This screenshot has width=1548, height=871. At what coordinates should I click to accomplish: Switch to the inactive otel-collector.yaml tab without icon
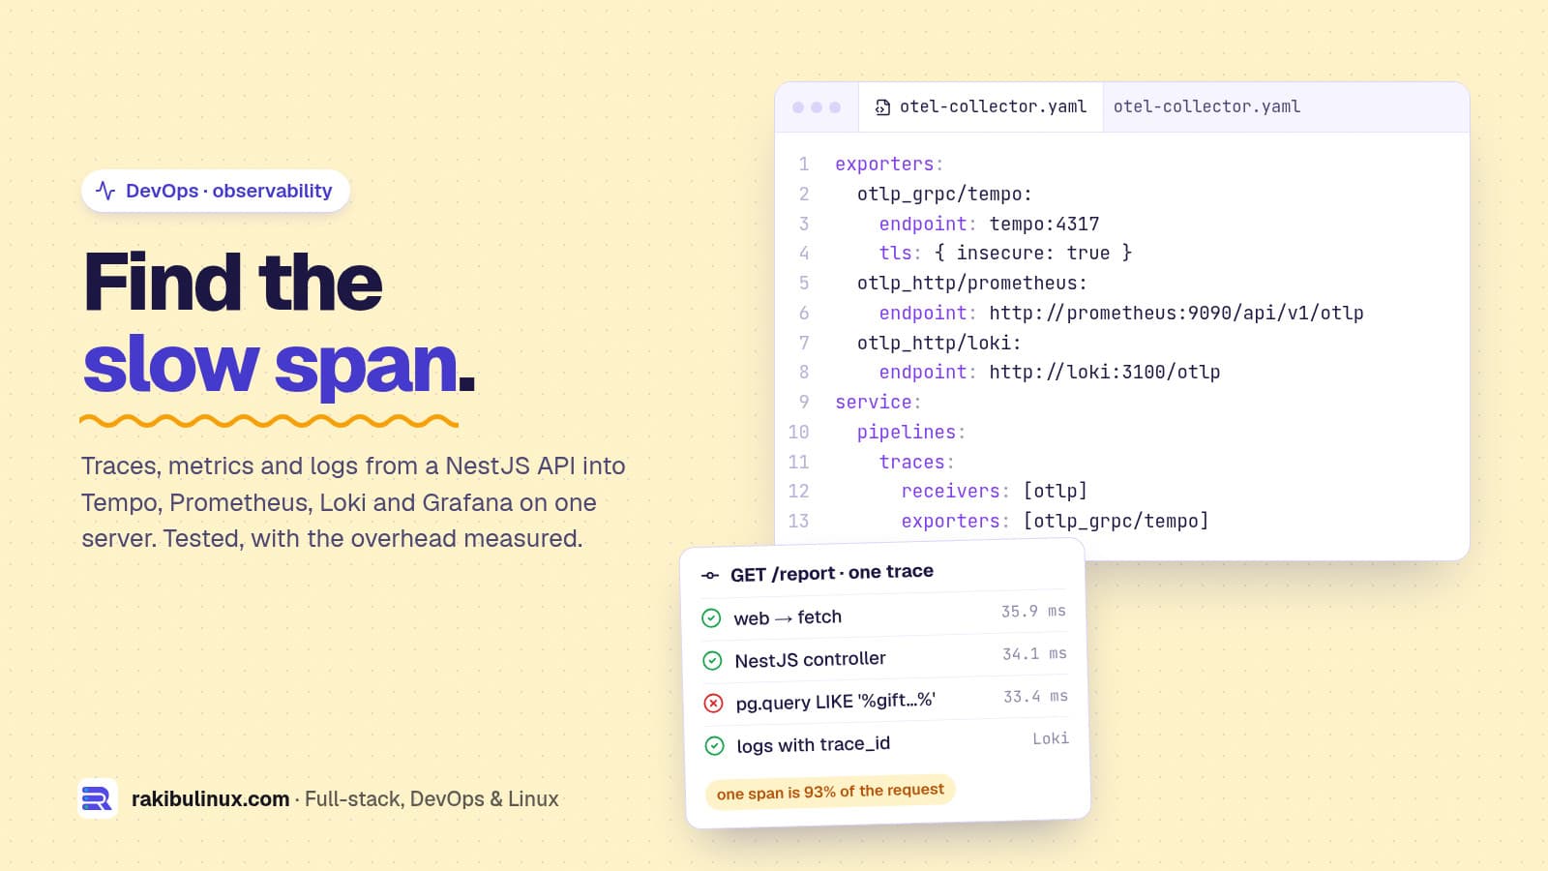tap(1206, 106)
